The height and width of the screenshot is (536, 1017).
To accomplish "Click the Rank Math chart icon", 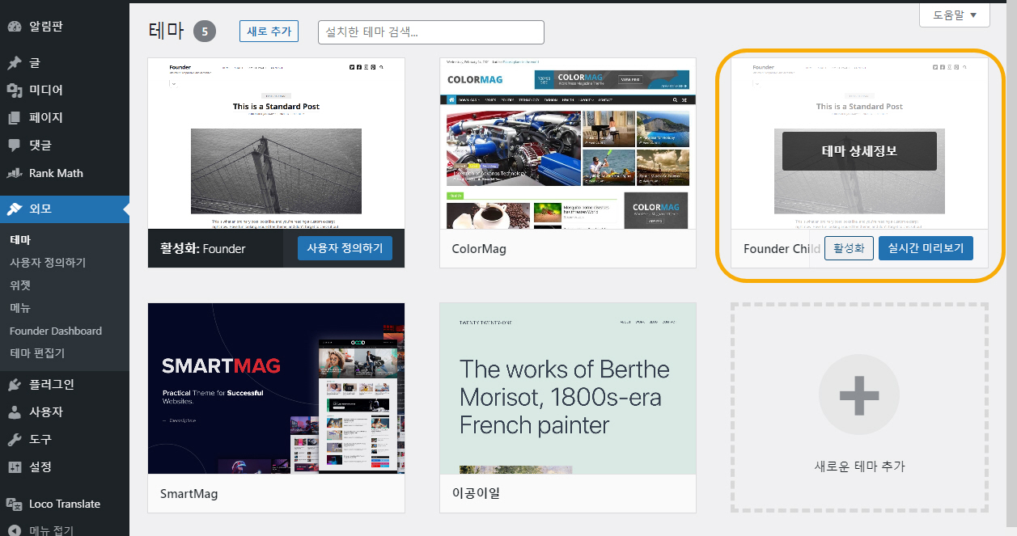I will click(14, 173).
